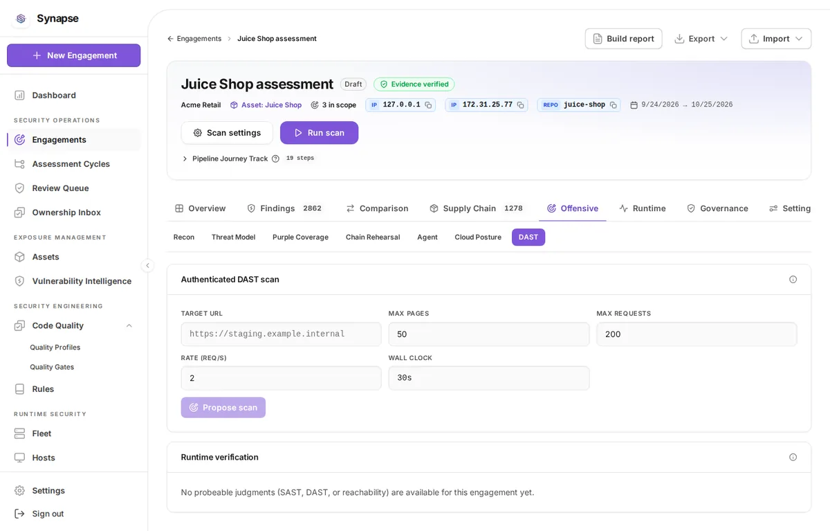Focus the Max Requests field

tap(697, 334)
